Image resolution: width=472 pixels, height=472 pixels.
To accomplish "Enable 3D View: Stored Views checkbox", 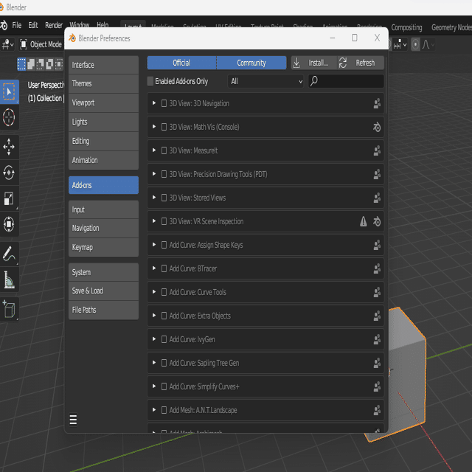I will (x=164, y=198).
